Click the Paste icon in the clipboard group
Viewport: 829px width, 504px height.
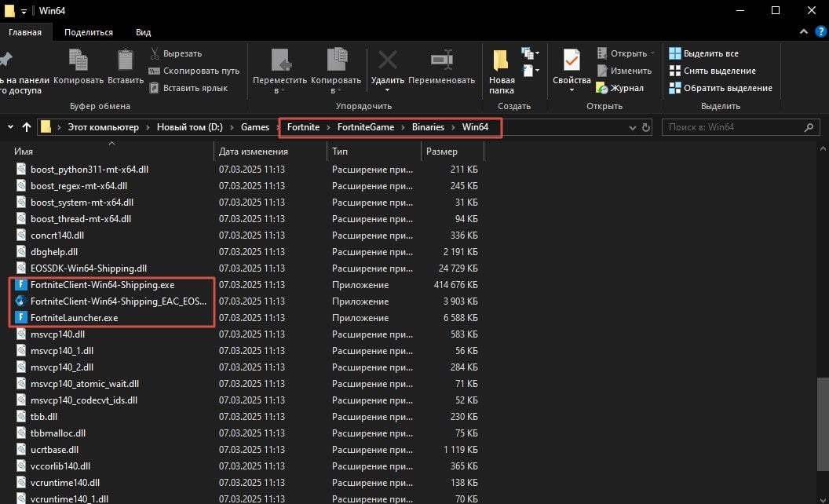pyautogui.click(x=126, y=60)
